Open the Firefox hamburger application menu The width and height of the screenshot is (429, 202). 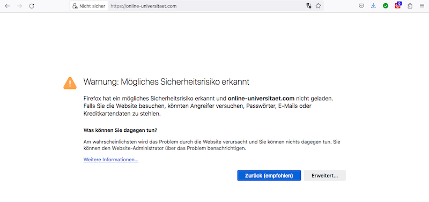(422, 6)
